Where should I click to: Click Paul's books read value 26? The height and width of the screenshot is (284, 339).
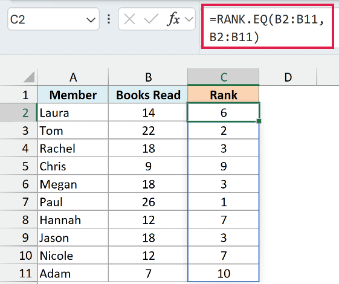coord(148,202)
